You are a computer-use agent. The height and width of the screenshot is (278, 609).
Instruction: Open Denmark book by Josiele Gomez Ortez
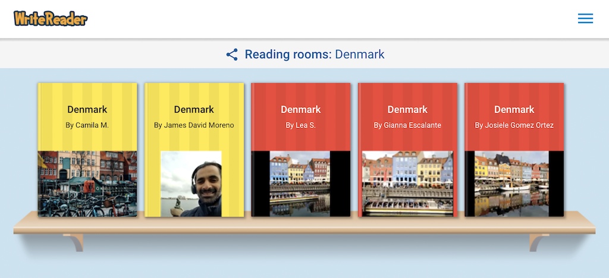(514, 150)
